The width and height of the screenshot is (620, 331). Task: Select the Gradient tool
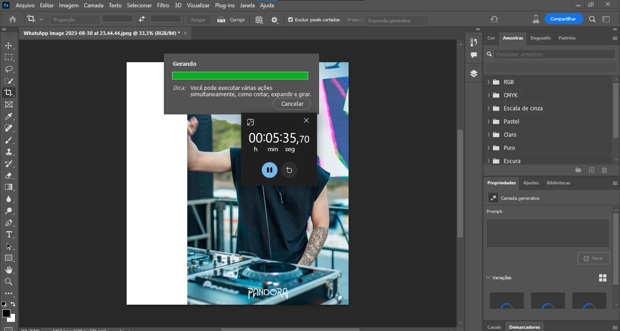point(8,187)
